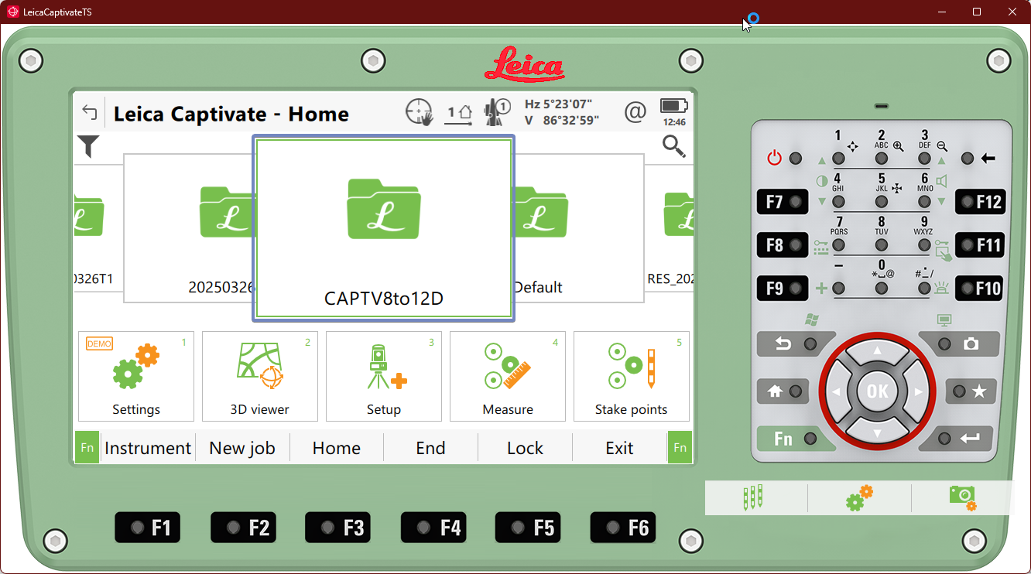Open the Setup app tile
The image size is (1031, 574).
pos(384,377)
